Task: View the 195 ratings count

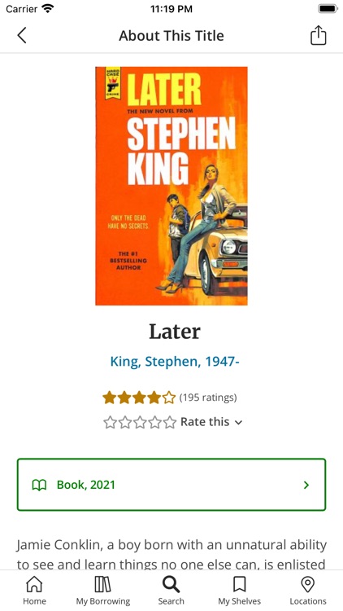Action: click(208, 398)
